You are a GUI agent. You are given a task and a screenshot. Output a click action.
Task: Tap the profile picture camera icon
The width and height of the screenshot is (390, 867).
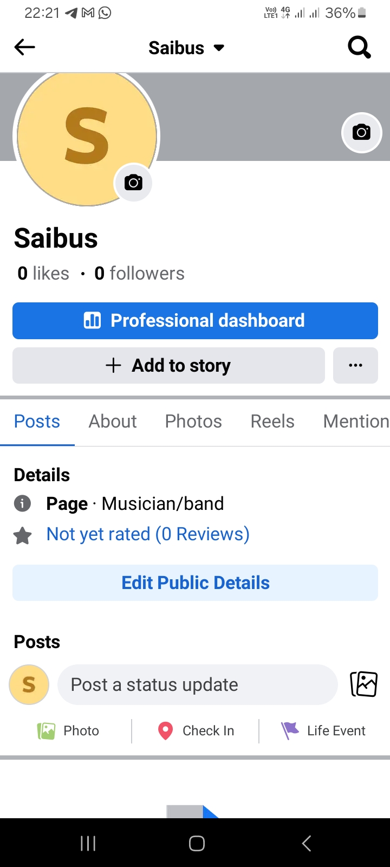tap(133, 183)
